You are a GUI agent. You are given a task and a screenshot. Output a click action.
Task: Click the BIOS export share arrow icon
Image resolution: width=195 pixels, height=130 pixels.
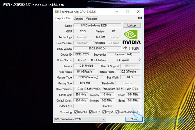point(124,49)
